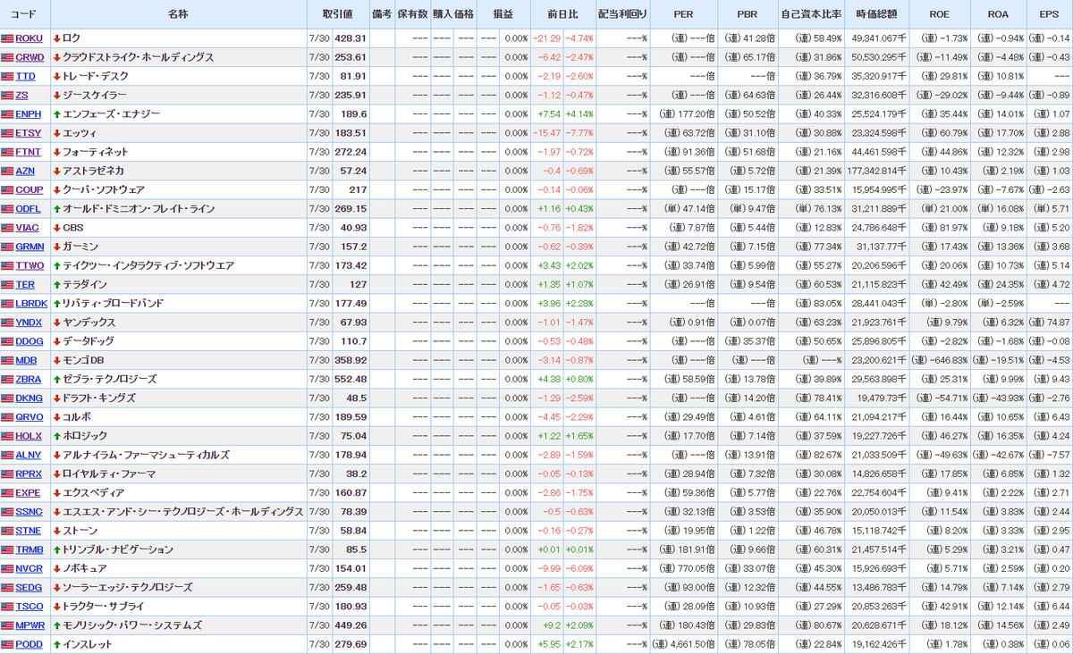Screen dimensions: 1073x654
Task: Click the green up arrow beside テラダイン
Action: [x=56, y=285]
